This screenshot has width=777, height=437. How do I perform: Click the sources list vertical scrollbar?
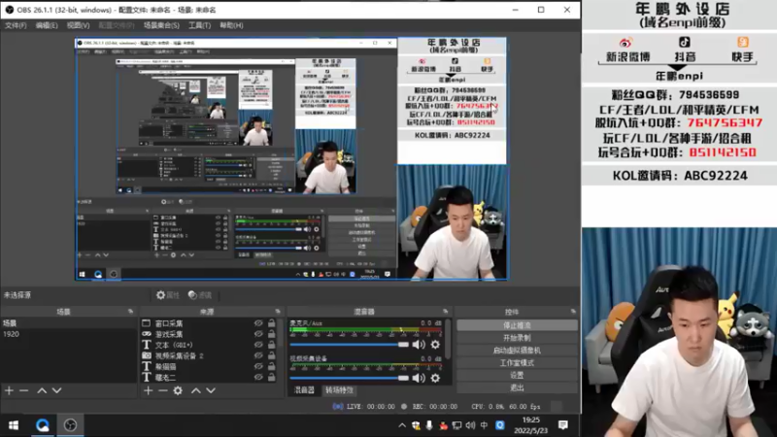point(281,333)
